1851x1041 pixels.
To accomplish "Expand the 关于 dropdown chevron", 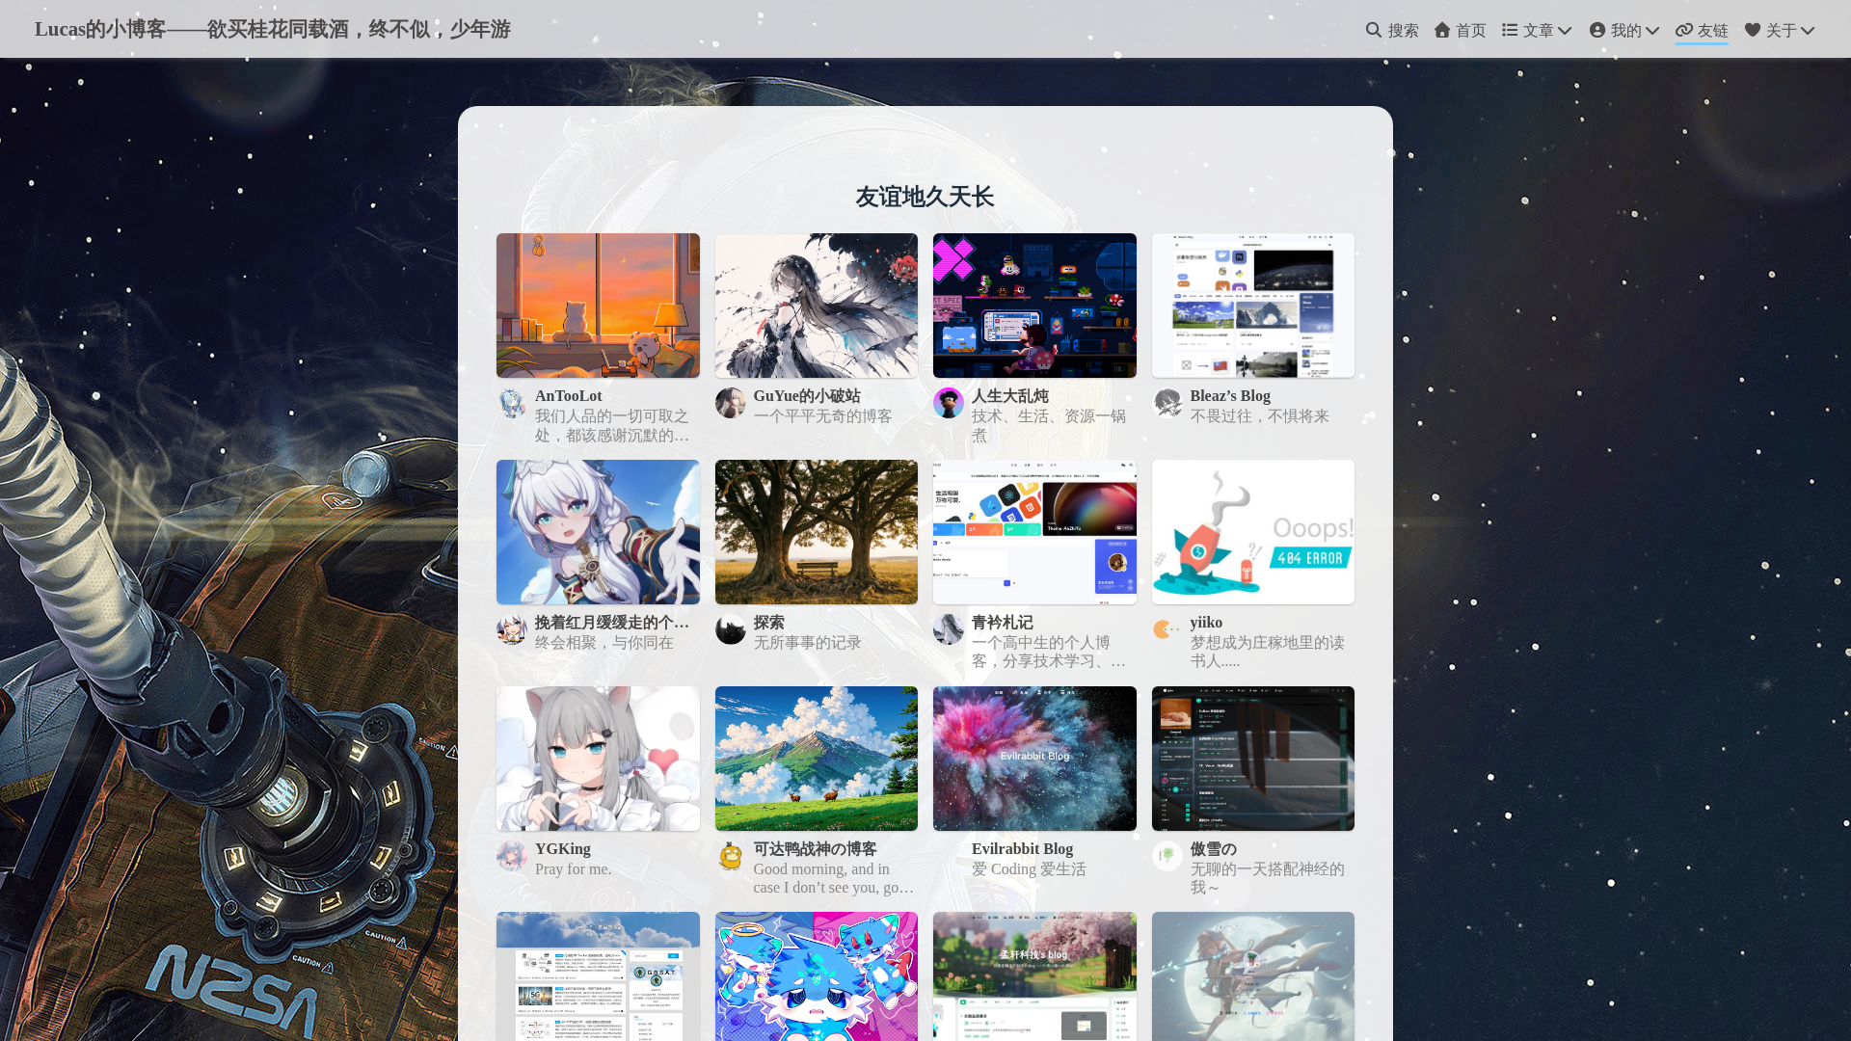I will 1808,31.
